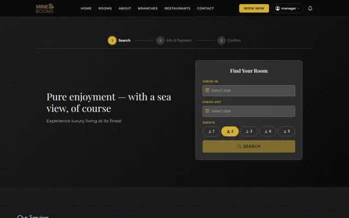Image resolution: width=349 pixels, height=218 pixels.
Task: Select 5 guests option
Action: pyautogui.click(x=287, y=131)
